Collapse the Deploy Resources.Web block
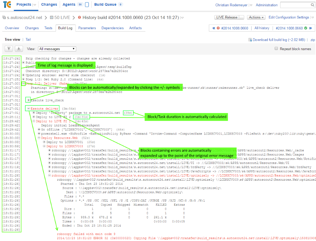The width and height of the screenshot is (316, 241). click(x=39, y=138)
